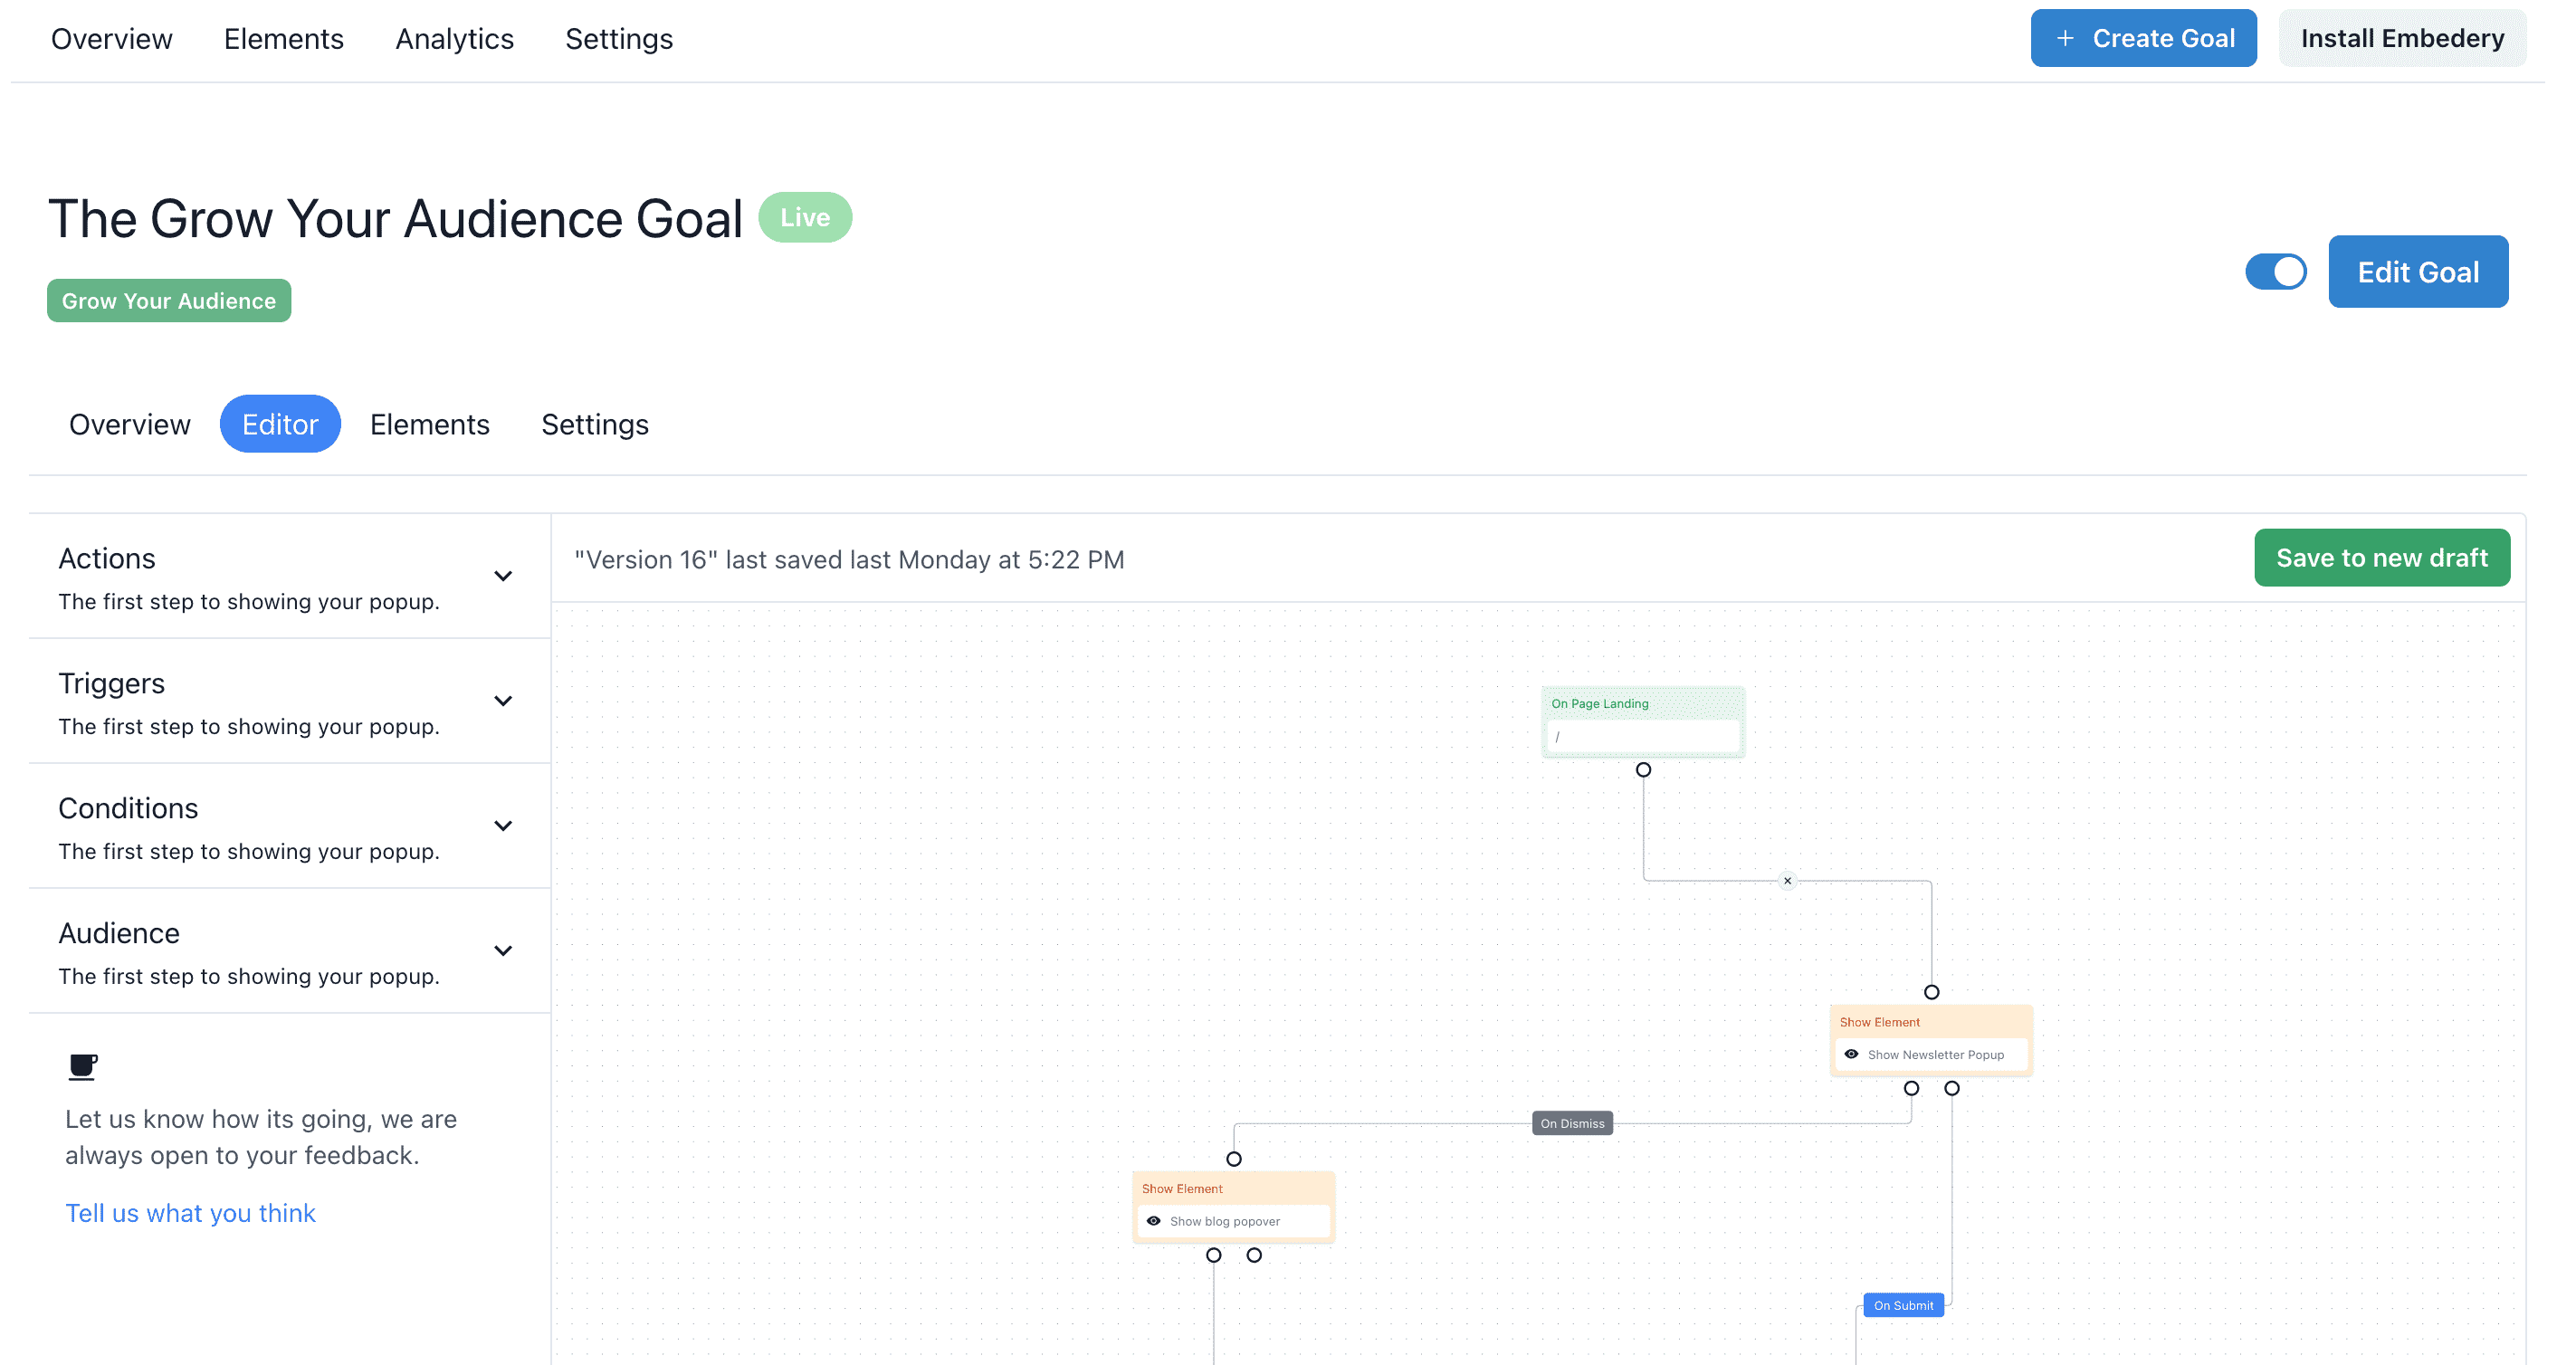Select the Overview tab
2576x1365 pixels.
pyautogui.click(x=131, y=425)
